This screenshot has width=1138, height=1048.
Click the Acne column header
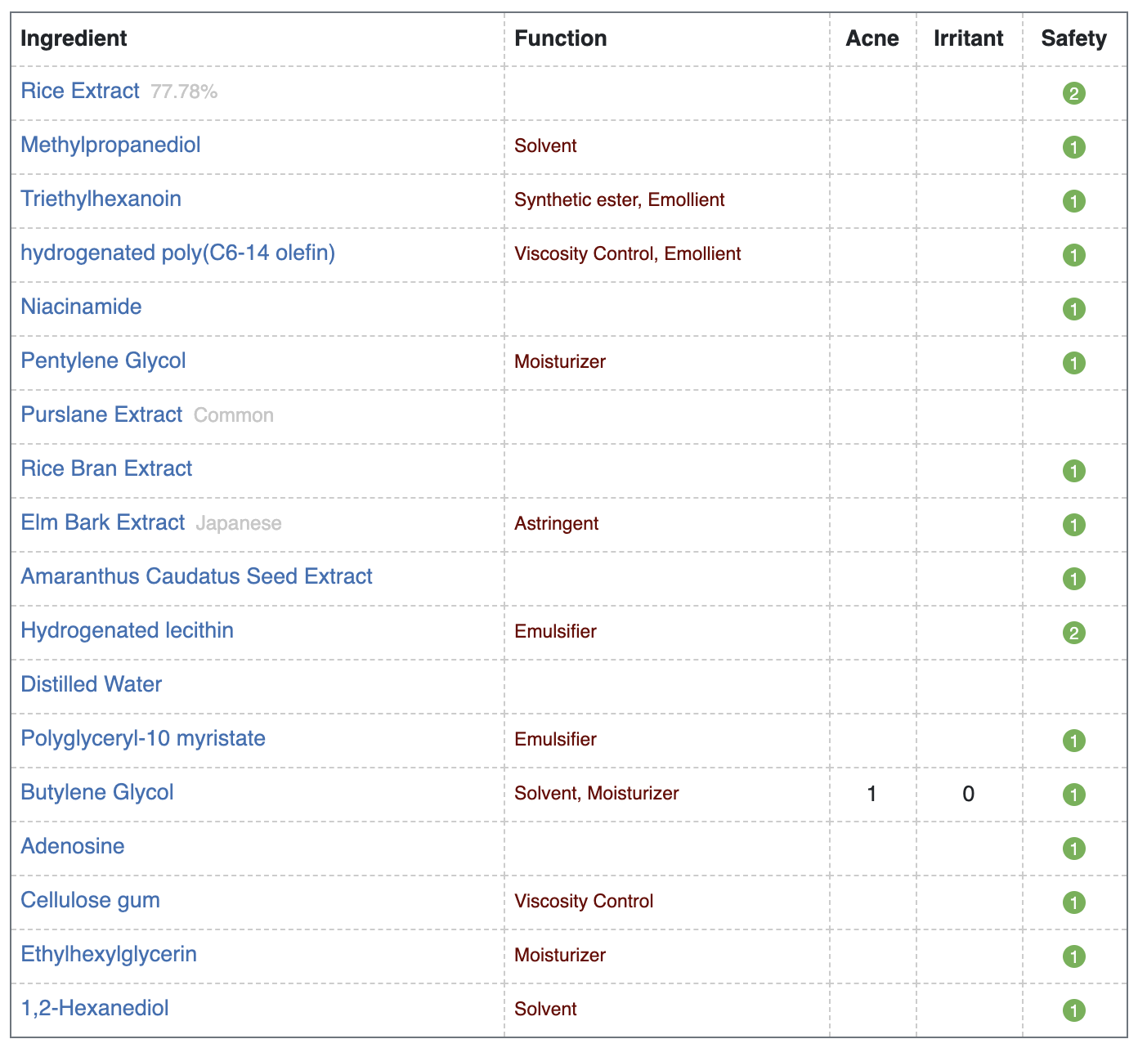tap(872, 38)
